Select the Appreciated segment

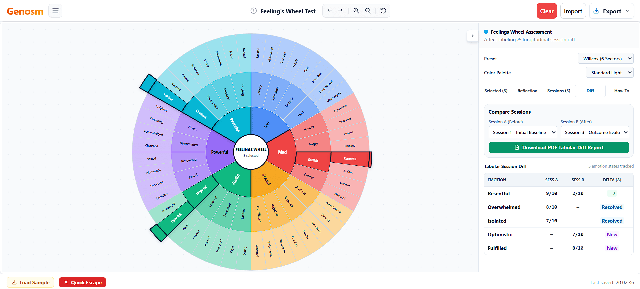pos(189,144)
